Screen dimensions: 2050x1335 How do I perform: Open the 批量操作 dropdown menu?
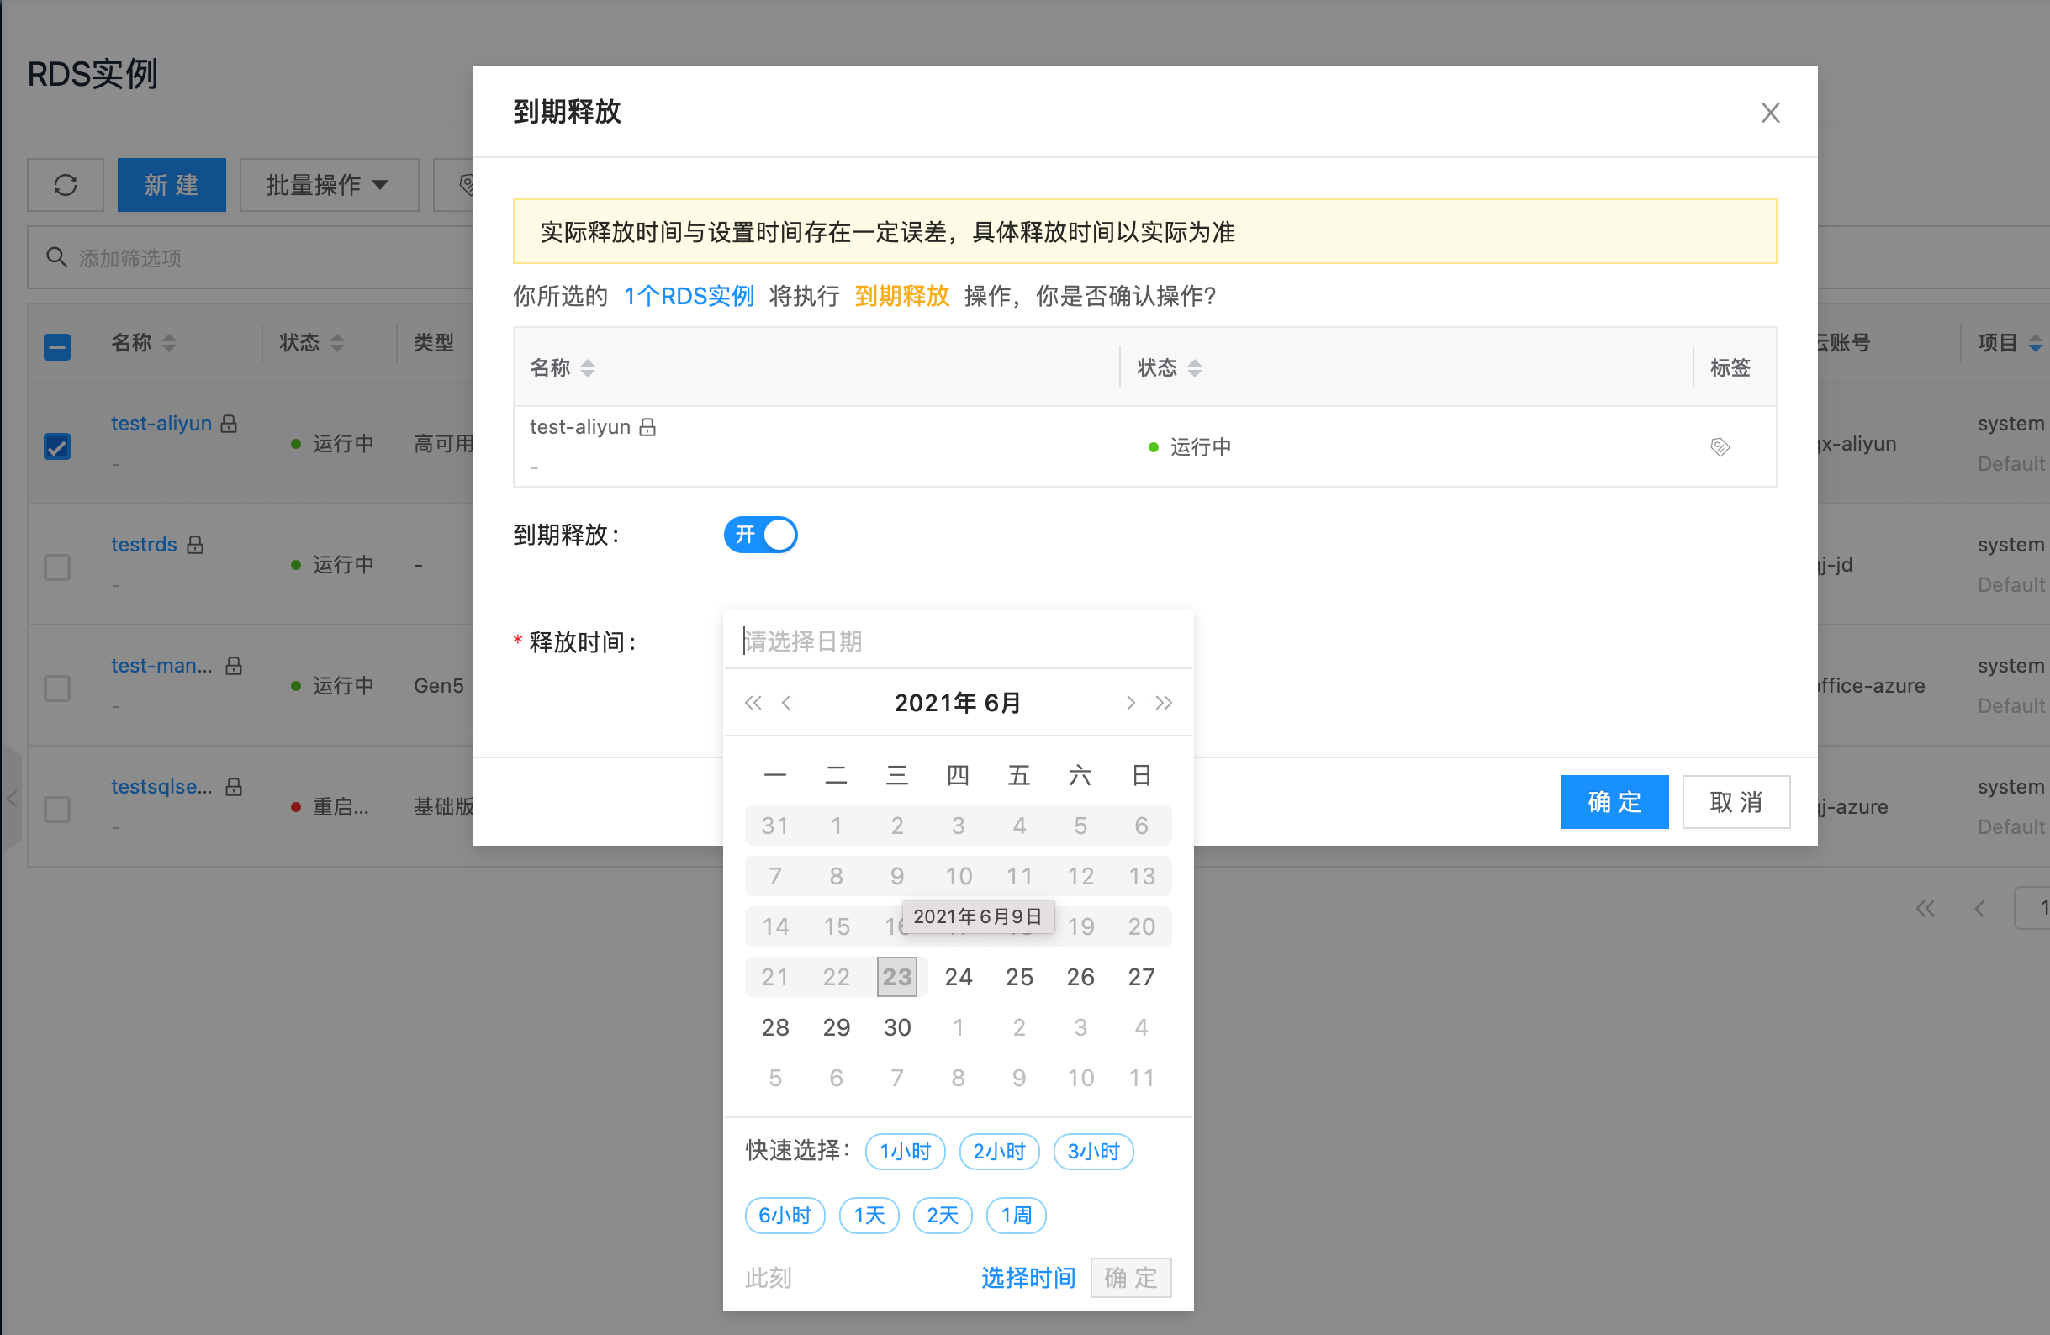point(328,184)
